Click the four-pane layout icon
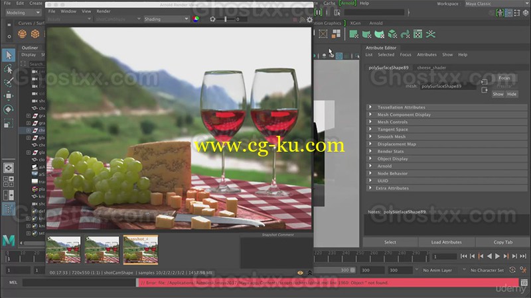Viewport: 531px width, 298px height. (x=9, y=181)
